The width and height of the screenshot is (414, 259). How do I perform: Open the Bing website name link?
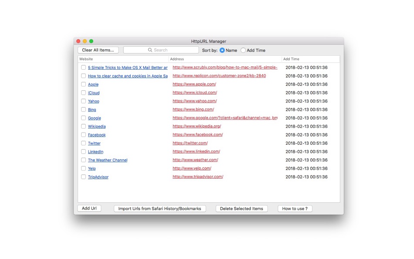click(x=92, y=110)
